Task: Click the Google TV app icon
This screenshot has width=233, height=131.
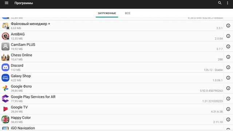Action: pyautogui.click(x=5, y=109)
